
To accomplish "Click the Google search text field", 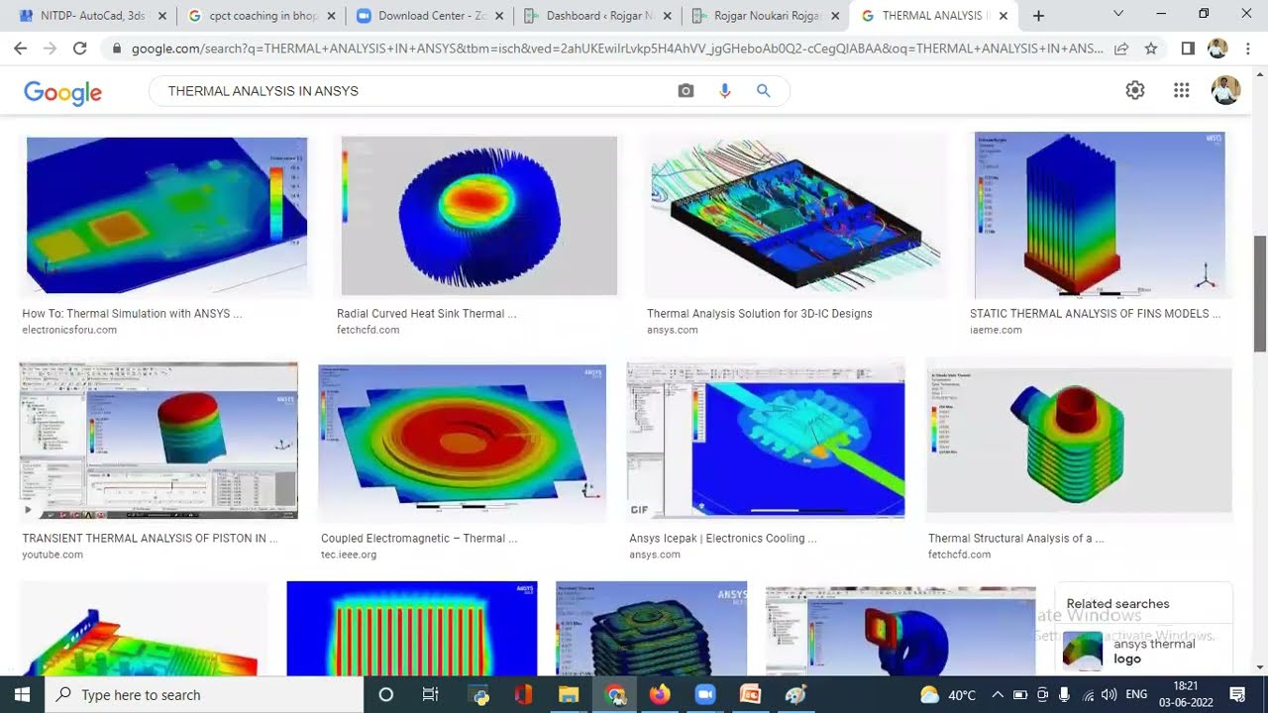I will (x=416, y=90).
